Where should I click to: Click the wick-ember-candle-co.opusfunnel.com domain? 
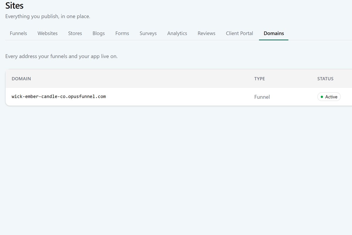[x=59, y=96]
